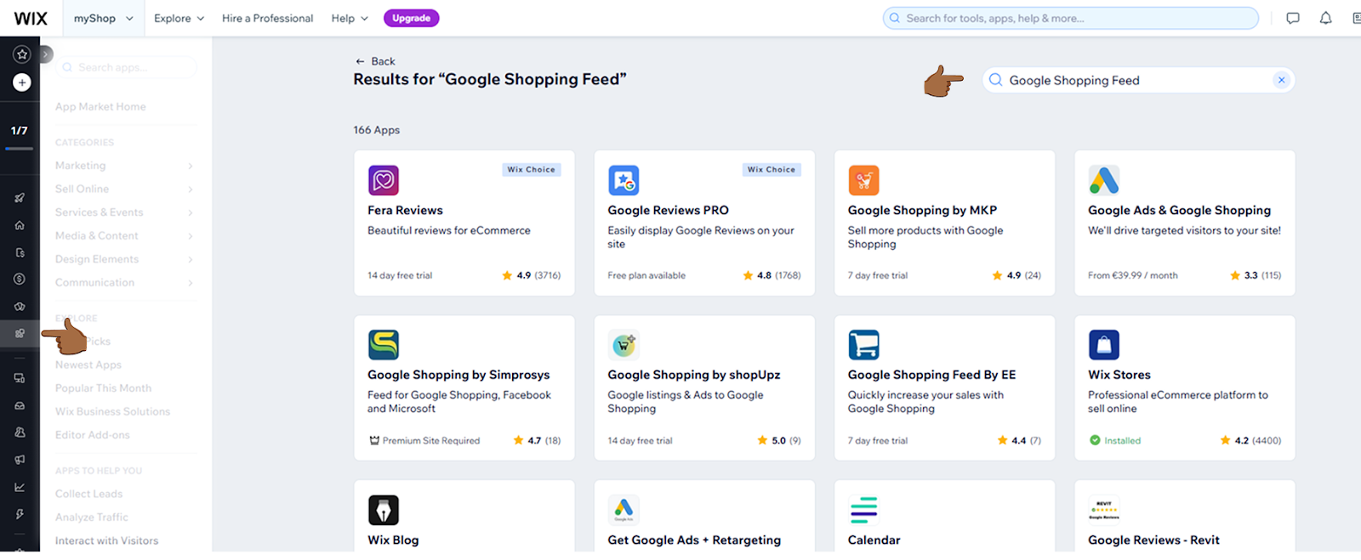Screen dimensions: 1361x560
Task: Click the From €39.99 / month price
Action: (1133, 275)
